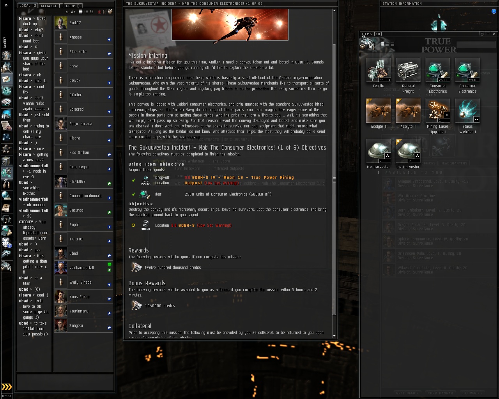Open the calculator icon in sidebar
The width and height of the screenshot is (499, 399).
click(x=6, y=231)
